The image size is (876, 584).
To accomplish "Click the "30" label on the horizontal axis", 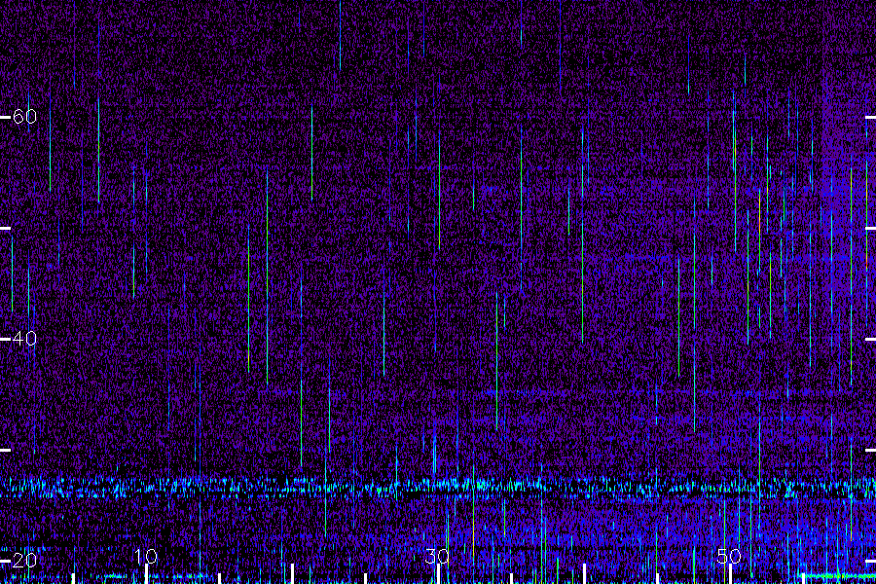I will click(x=437, y=557).
